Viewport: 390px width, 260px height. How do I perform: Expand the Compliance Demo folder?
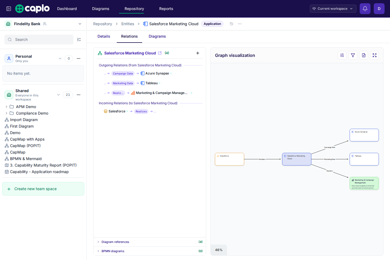click(6, 113)
